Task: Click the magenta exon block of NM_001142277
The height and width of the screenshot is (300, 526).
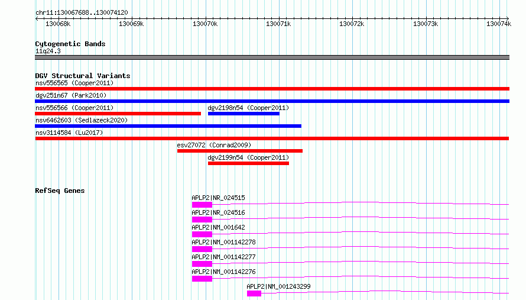Action: tap(202, 264)
